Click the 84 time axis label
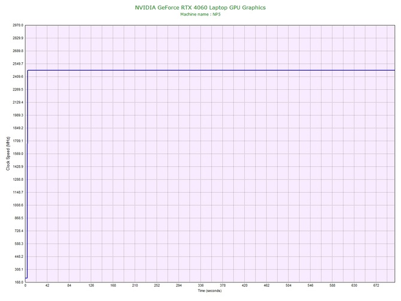The image size is (401, 301). [x=69, y=285]
